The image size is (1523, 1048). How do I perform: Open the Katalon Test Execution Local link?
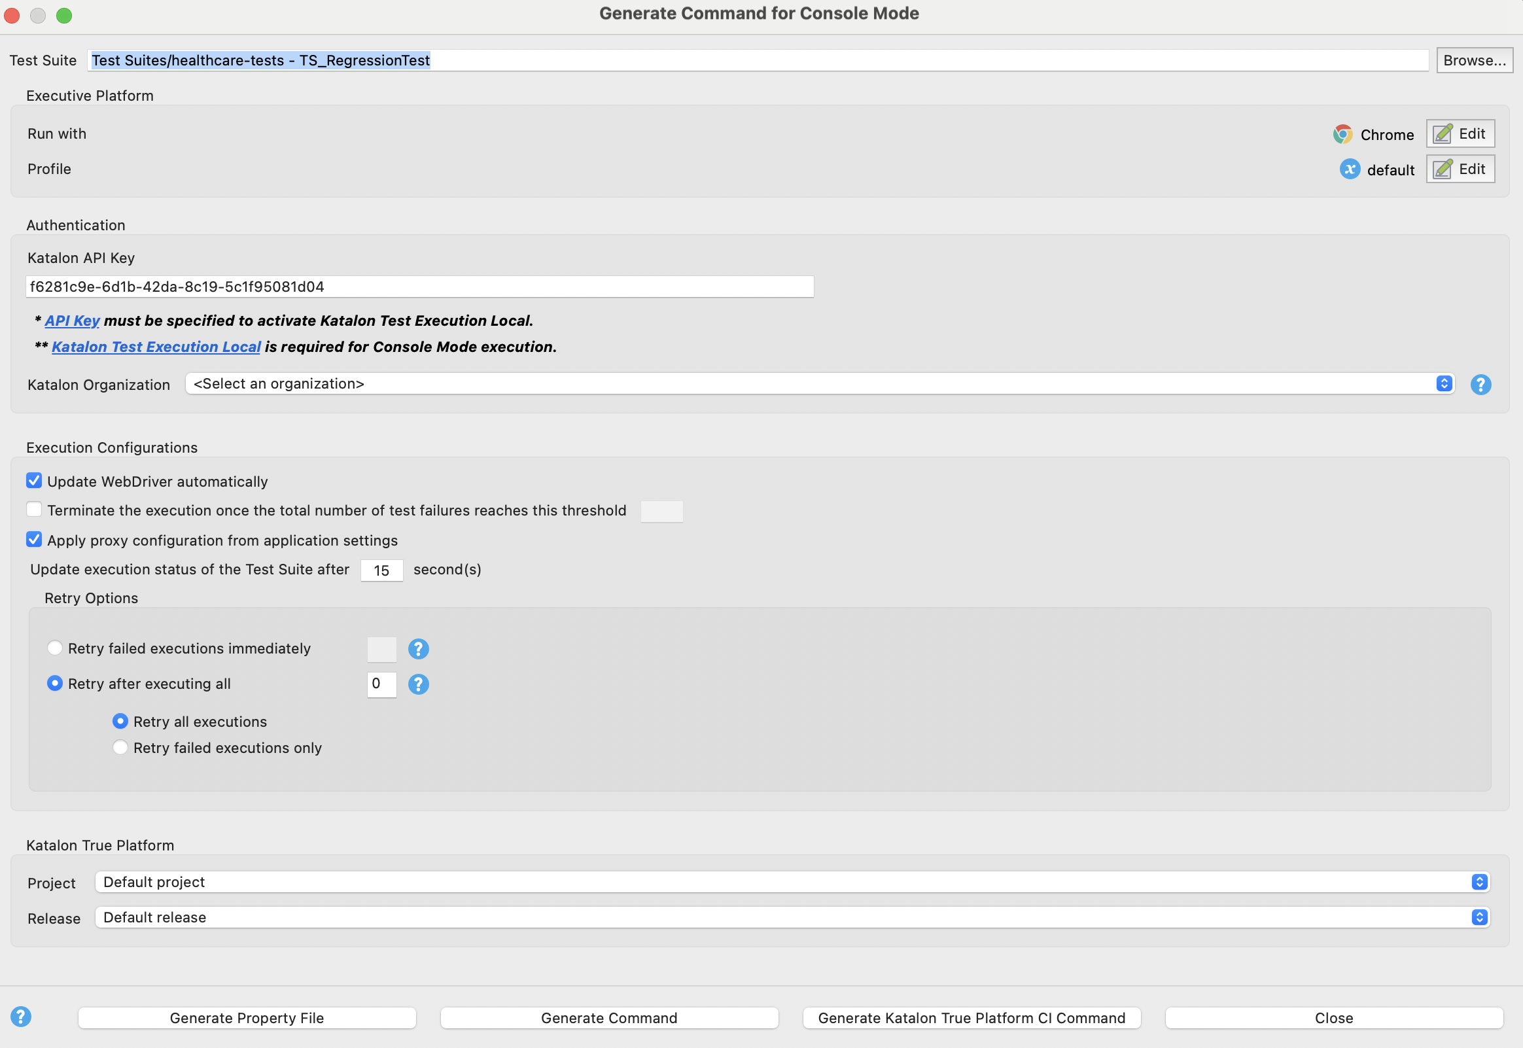(x=156, y=347)
